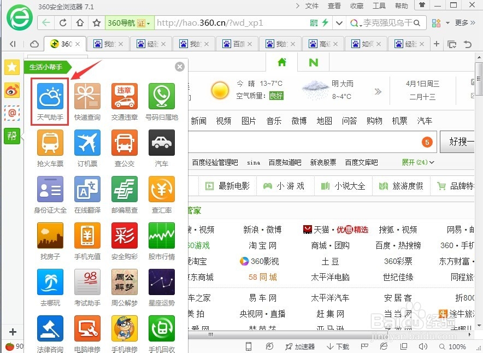
Task: Mute page sound with speaker icon
Action: pyautogui.click(x=423, y=346)
